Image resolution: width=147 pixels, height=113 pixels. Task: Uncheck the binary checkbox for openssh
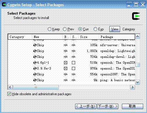(65, 63)
